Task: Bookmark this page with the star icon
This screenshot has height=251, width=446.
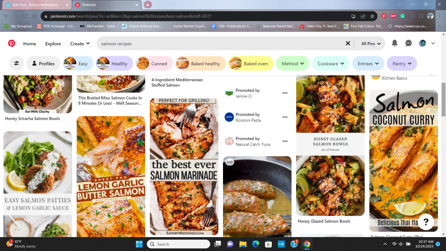Action: (372, 16)
